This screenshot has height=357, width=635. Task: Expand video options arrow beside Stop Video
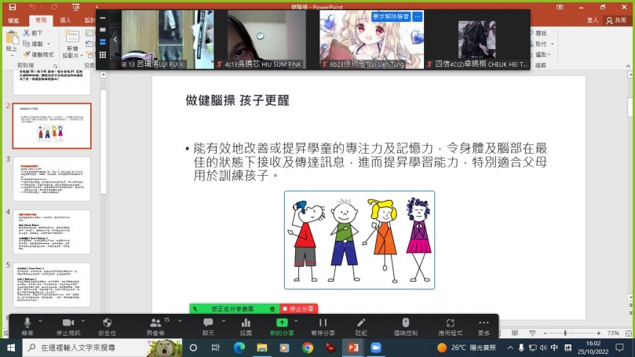click(83, 321)
